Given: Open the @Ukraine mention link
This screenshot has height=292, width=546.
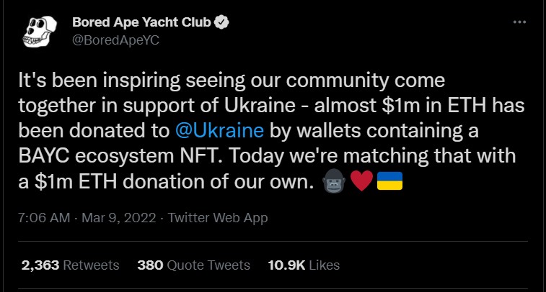Looking at the screenshot, I should pos(219,131).
